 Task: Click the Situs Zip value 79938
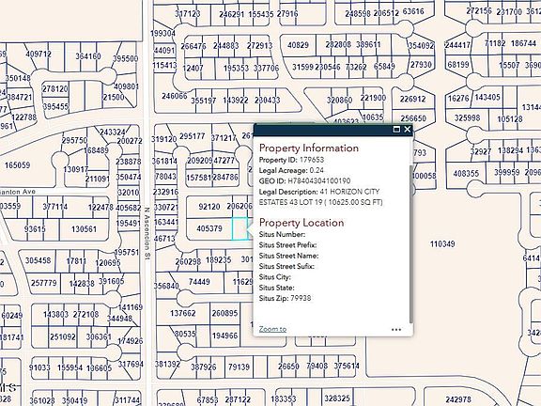(x=301, y=298)
